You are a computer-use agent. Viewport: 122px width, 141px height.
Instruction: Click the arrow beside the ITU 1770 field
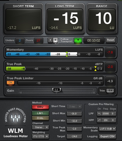47,136
